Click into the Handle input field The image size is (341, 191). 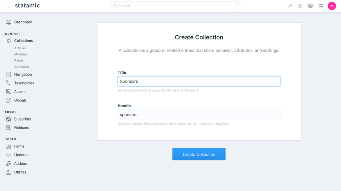point(199,114)
